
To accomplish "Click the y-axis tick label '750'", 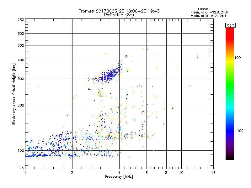I will 21,20.
